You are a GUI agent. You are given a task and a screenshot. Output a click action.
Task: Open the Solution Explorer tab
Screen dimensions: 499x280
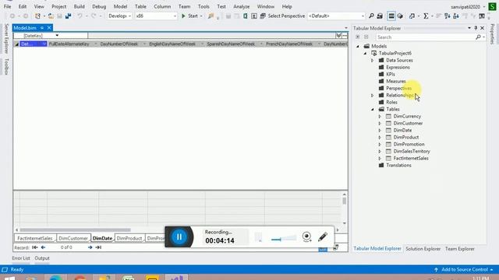pyautogui.click(x=423, y=249)
